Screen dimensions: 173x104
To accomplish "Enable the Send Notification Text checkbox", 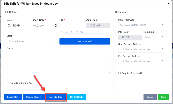I will (x=8, y=83).
